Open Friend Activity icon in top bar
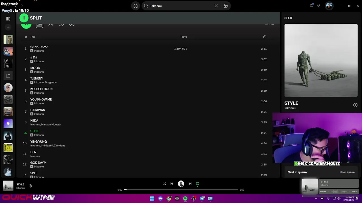Screen dimensions: 362x203 [319, 6]
